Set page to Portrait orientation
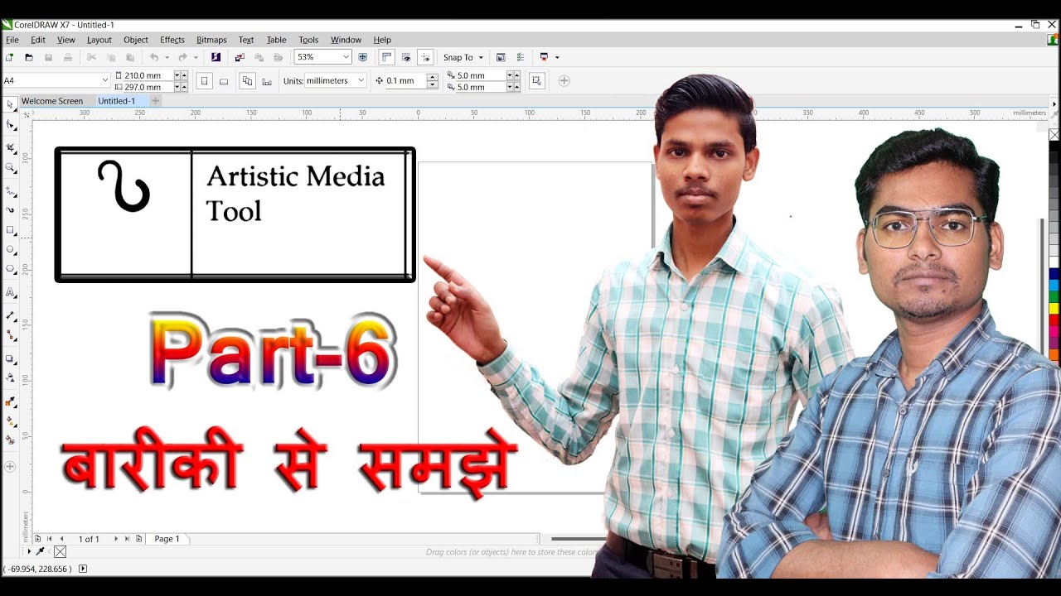This screenshot has width=1061, height=596. pyautogui.click(x=204, y=81)
